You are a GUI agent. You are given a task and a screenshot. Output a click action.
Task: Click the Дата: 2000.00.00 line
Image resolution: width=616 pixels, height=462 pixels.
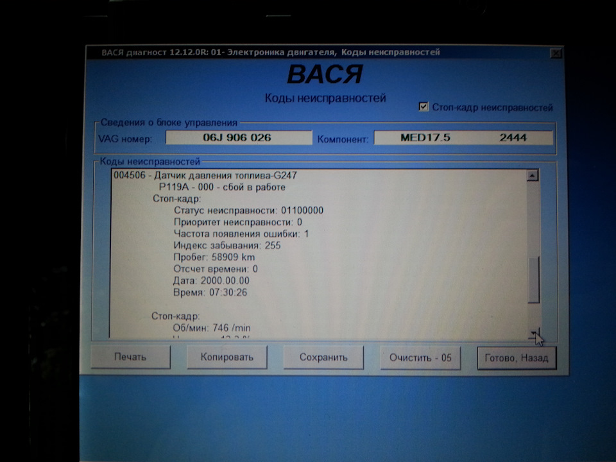click(x=211, y=280)
